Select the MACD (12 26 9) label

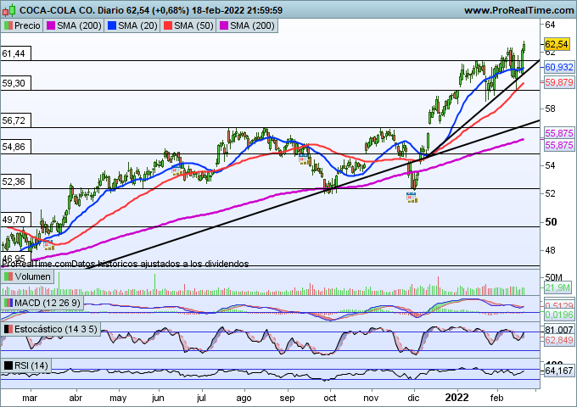[x=48, y=303]
